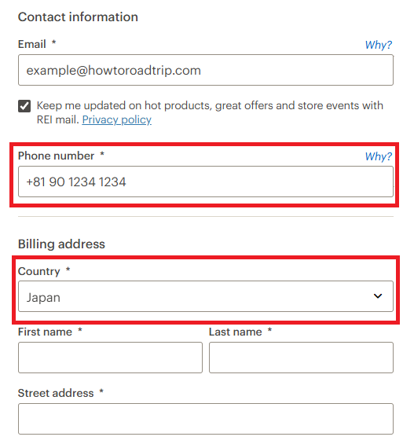Click into the Phone number field
This screenshot has height=444, width=403.
coord(206,182)
